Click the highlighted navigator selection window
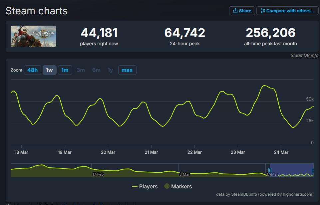320x205 pixels. pyautogui.click(x=292, y=170)
